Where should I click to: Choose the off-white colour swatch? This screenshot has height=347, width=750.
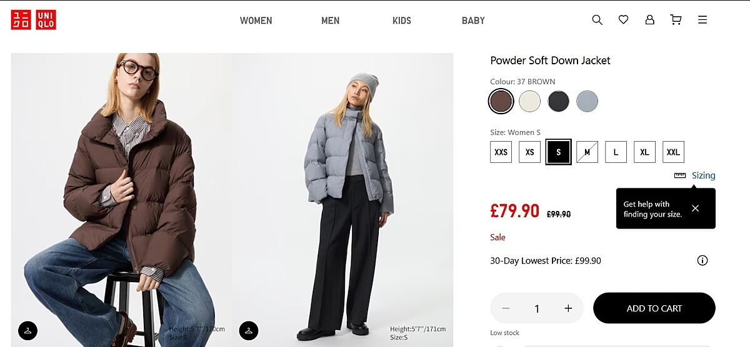[x=530, y=101]
